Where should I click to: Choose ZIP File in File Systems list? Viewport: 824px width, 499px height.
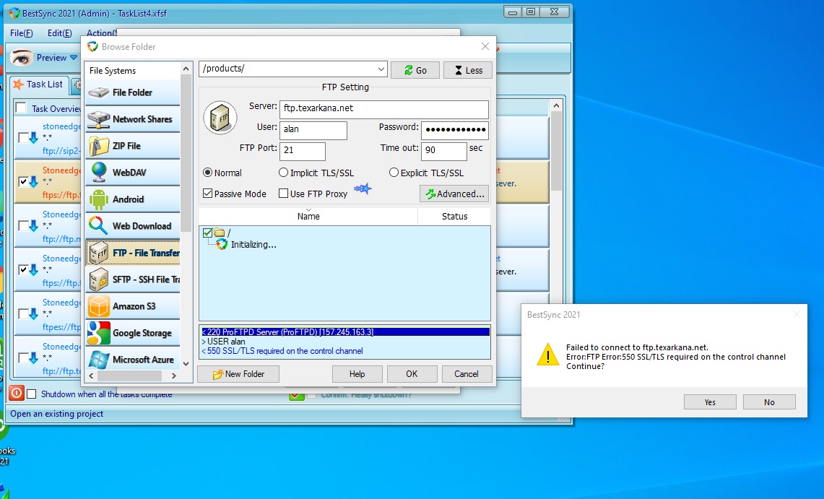point(133,146)
